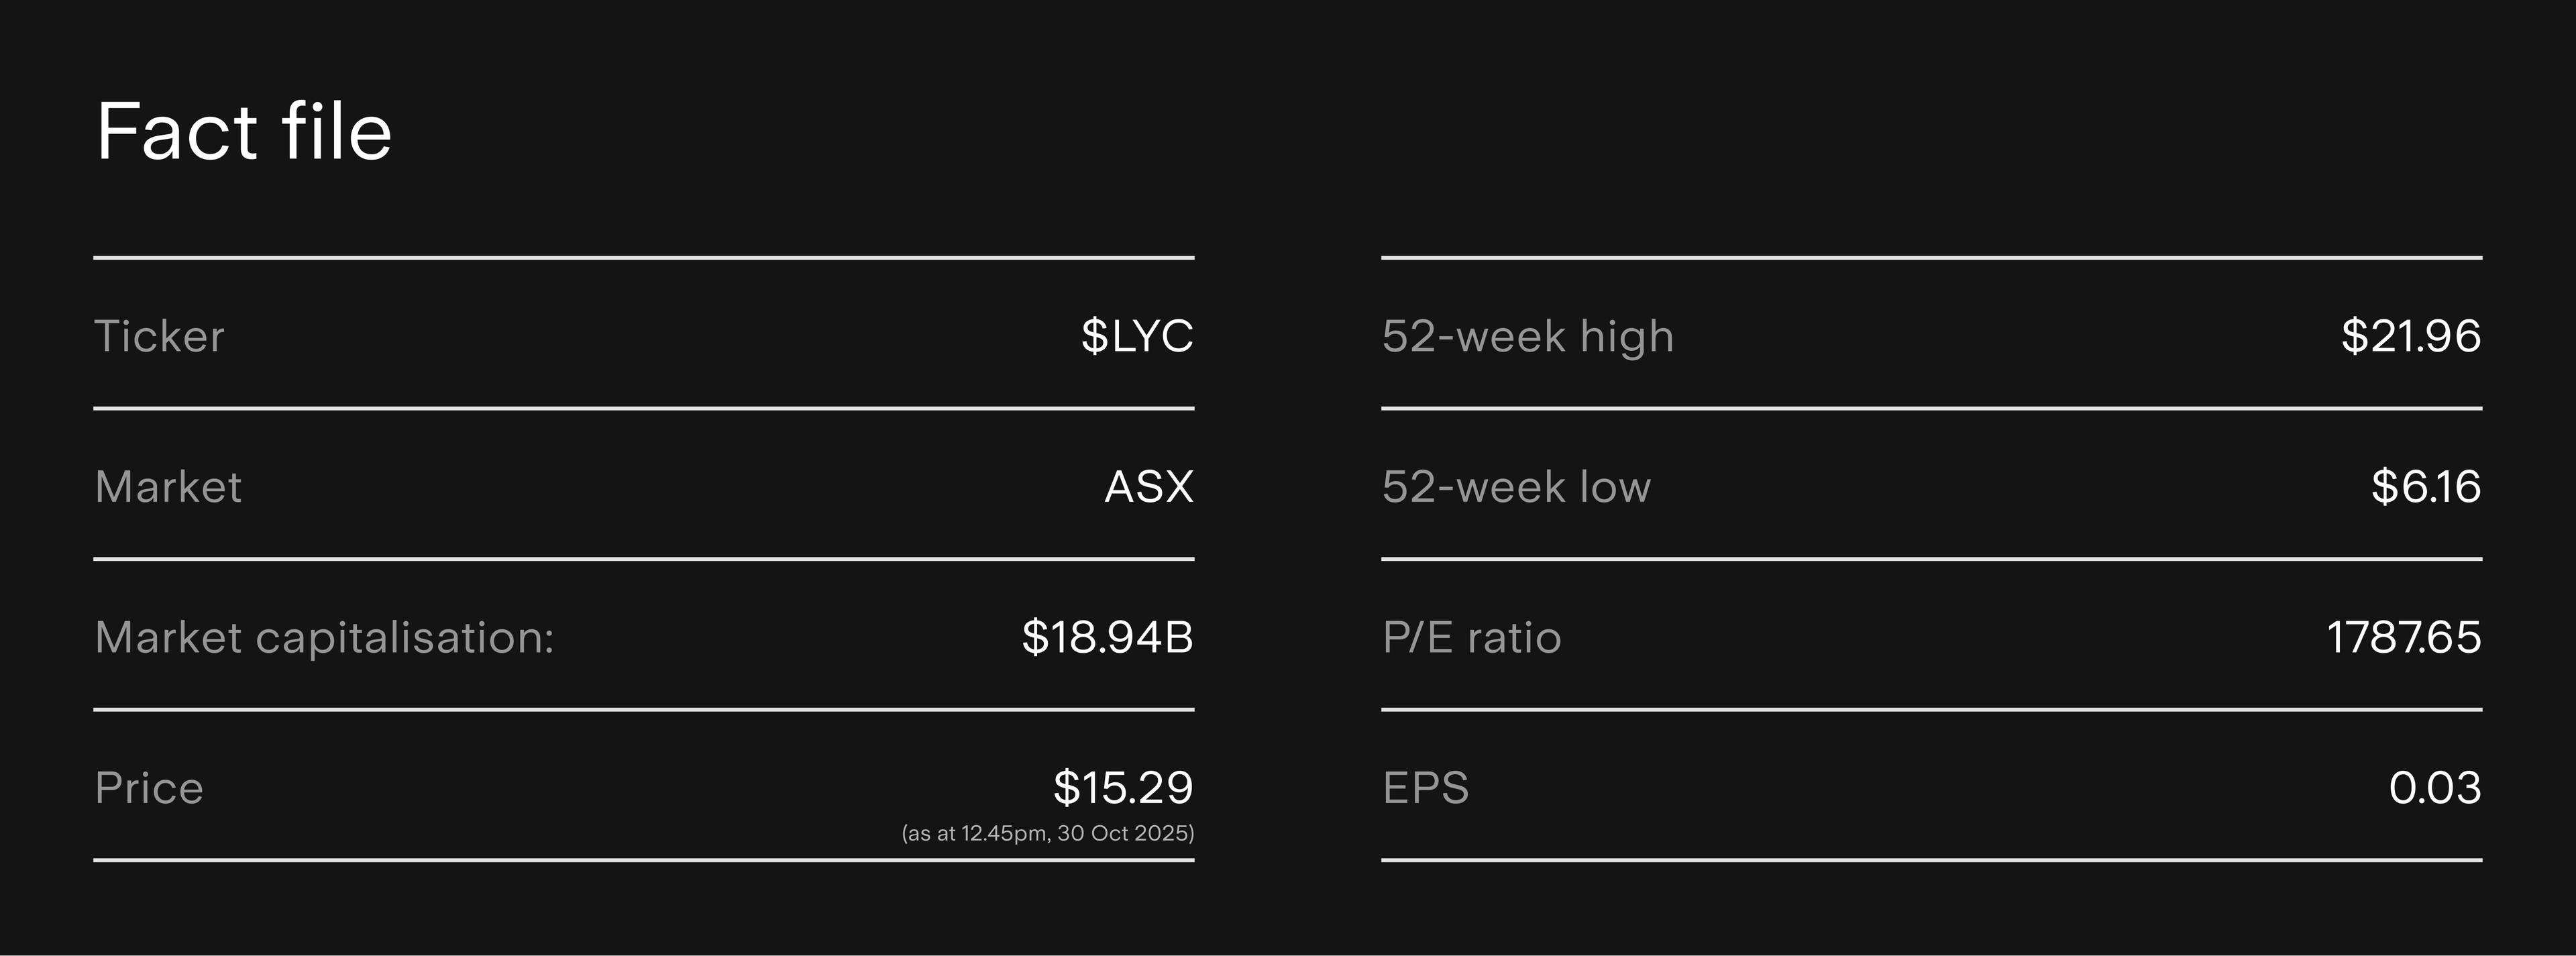Click the $15.29 price value
This screenshot has width=2576, height=956.
pyautogui.click(x=1123, y=788)
